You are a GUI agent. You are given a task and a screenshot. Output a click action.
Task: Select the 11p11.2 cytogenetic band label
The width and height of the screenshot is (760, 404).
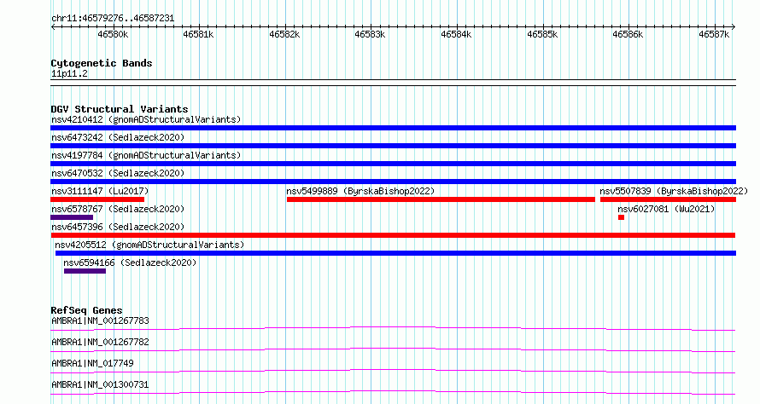pos(69,73)
